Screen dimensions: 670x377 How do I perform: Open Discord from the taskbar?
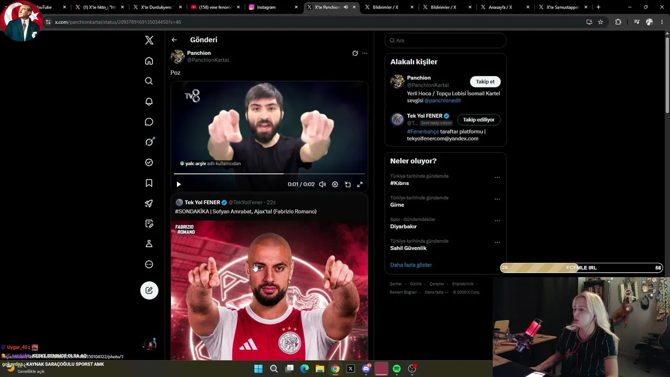coord(366,369)
